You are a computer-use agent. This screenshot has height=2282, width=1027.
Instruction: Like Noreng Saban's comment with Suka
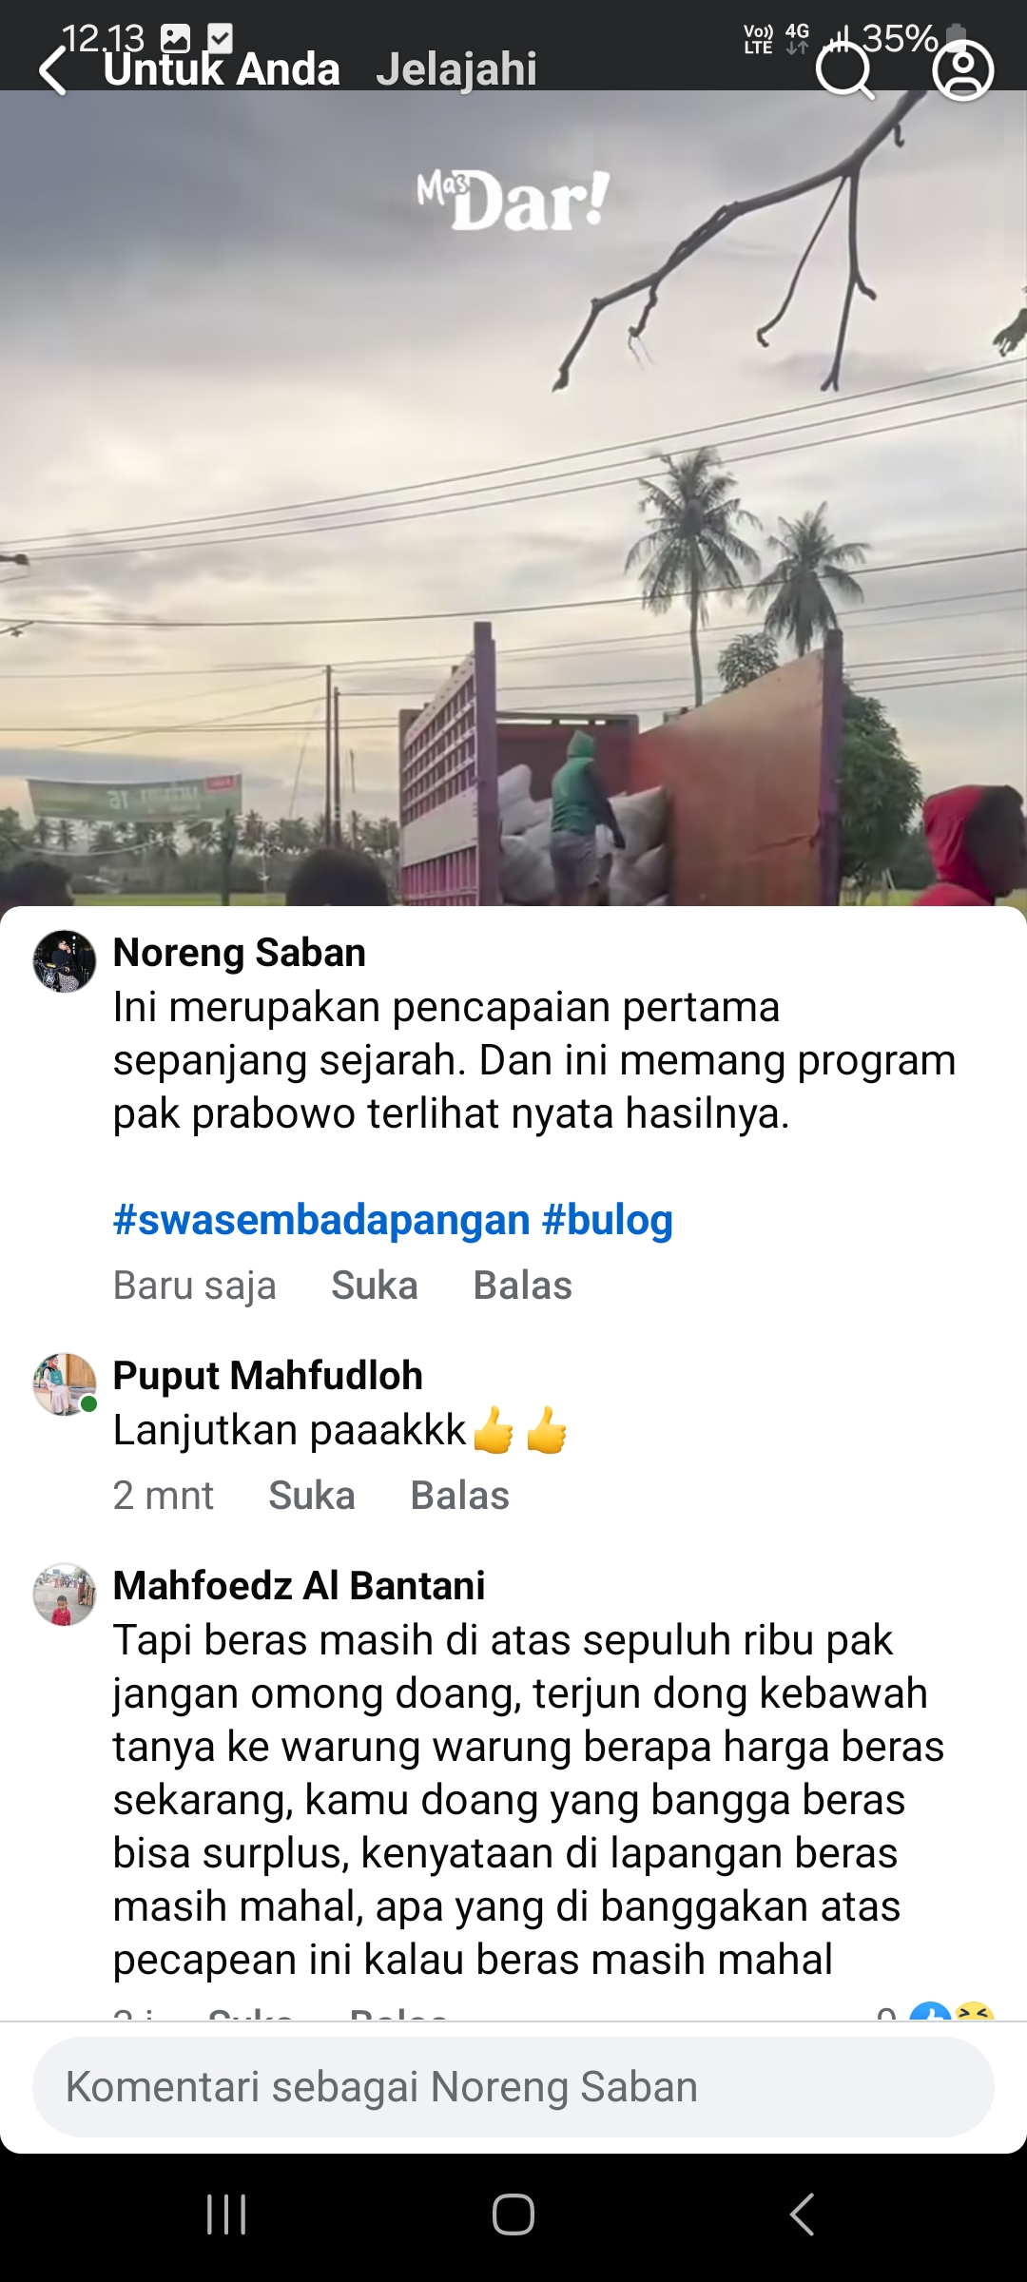point(375,1286)
